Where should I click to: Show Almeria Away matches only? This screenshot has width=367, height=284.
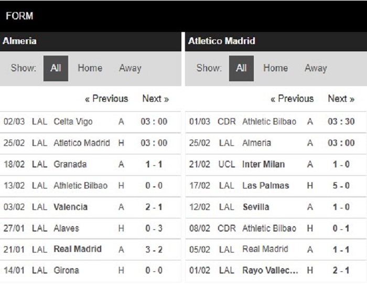coord(130,68)
